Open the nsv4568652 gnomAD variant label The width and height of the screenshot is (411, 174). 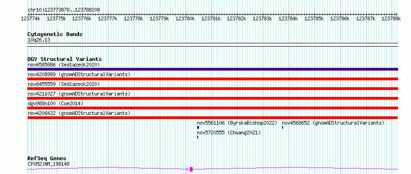tap(333, 123)
